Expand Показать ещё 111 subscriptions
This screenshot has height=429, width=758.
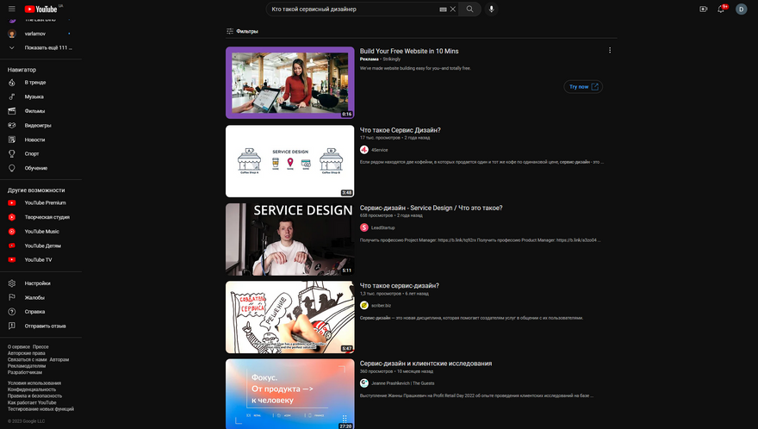tap(40, 48)
